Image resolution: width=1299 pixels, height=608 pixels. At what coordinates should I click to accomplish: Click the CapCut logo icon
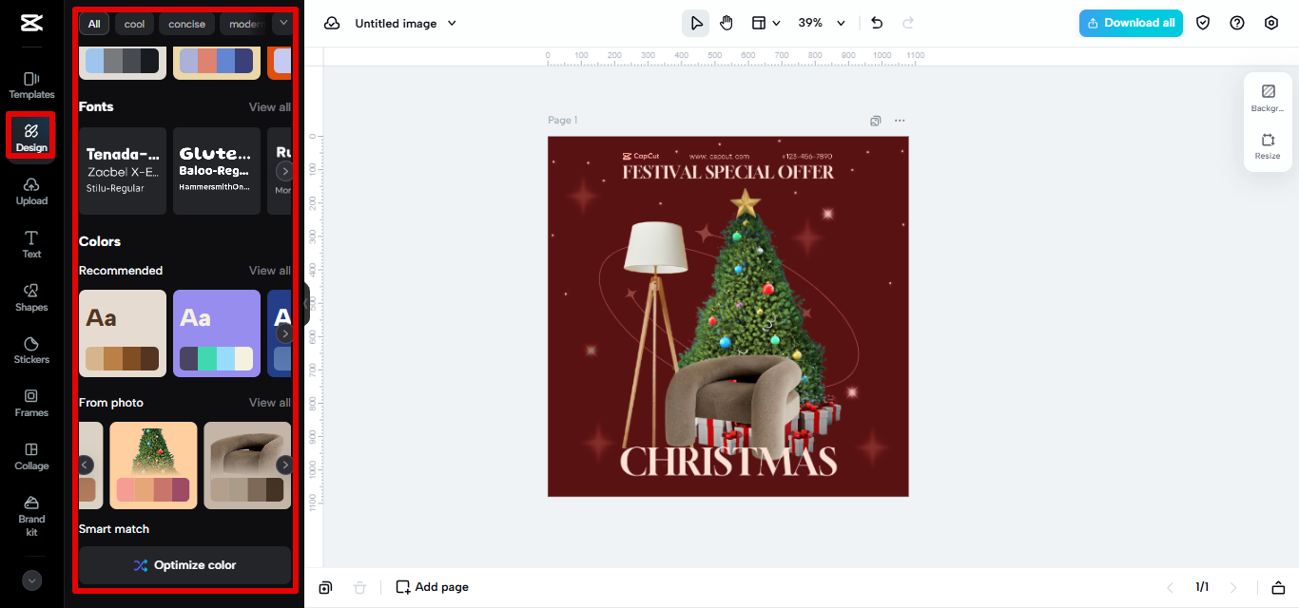31,23
